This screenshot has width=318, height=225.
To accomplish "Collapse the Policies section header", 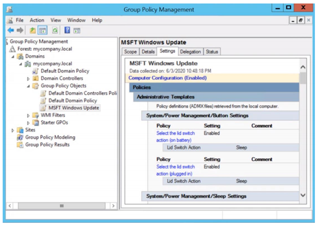I will coord(214,87).
